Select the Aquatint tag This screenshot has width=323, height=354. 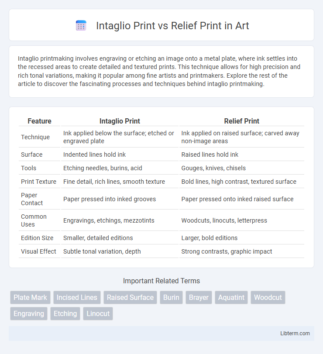231,297
